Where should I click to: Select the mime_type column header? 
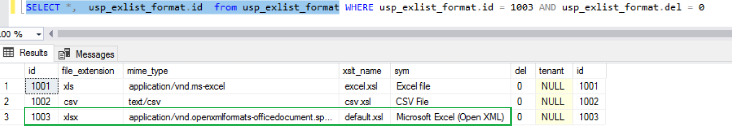147,71
